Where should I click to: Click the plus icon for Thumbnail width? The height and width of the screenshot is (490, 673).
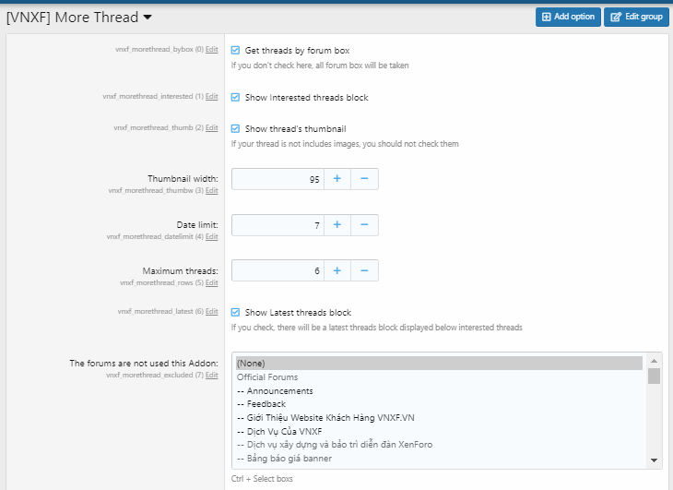336,179
